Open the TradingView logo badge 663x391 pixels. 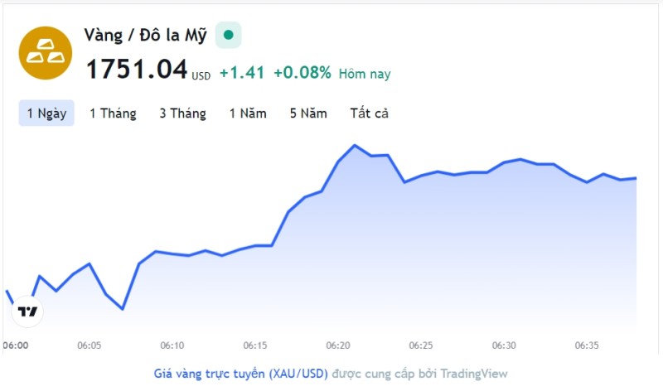pyautogui.click(x=27, y=311)
